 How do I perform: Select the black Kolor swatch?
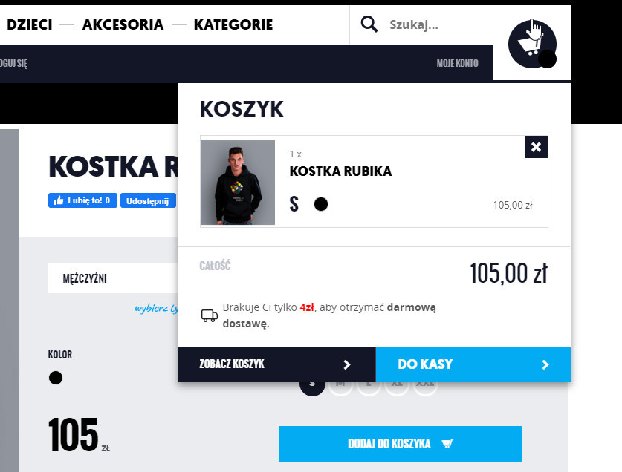coord(56,378)
